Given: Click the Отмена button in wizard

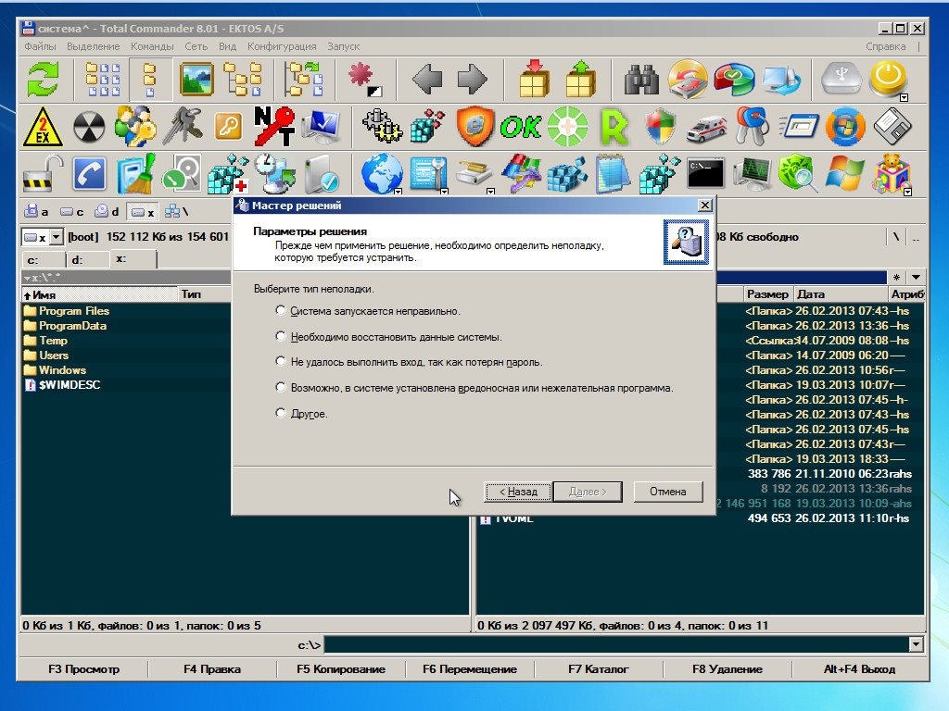Looking at the screenshot, I should pos(667,492).
